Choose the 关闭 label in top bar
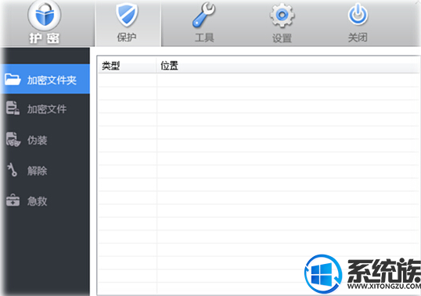Viewport: 421px width, 296px height. click(x=358, y=37)
